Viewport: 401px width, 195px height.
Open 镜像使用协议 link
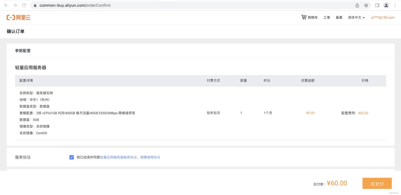150,157
